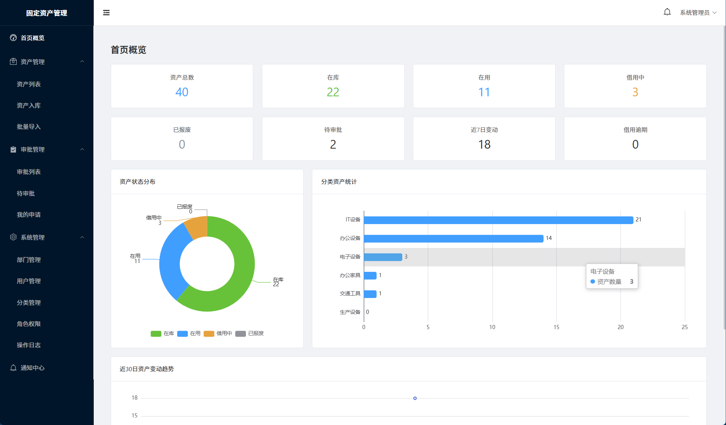
Task: Toggle the orange 借用中 legend swatch
Action: click(x=209, y=334)
